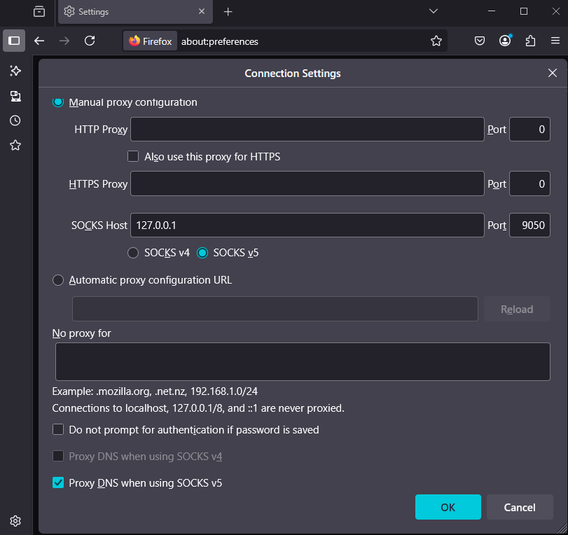This screenshot has height=535, width=568.
Task: Open the Firefox account menu
Action: coord(505,41)
